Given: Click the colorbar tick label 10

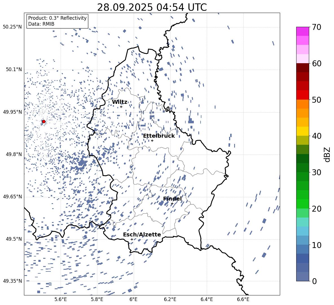Looking at the screenshot, I should coord(317,245).
